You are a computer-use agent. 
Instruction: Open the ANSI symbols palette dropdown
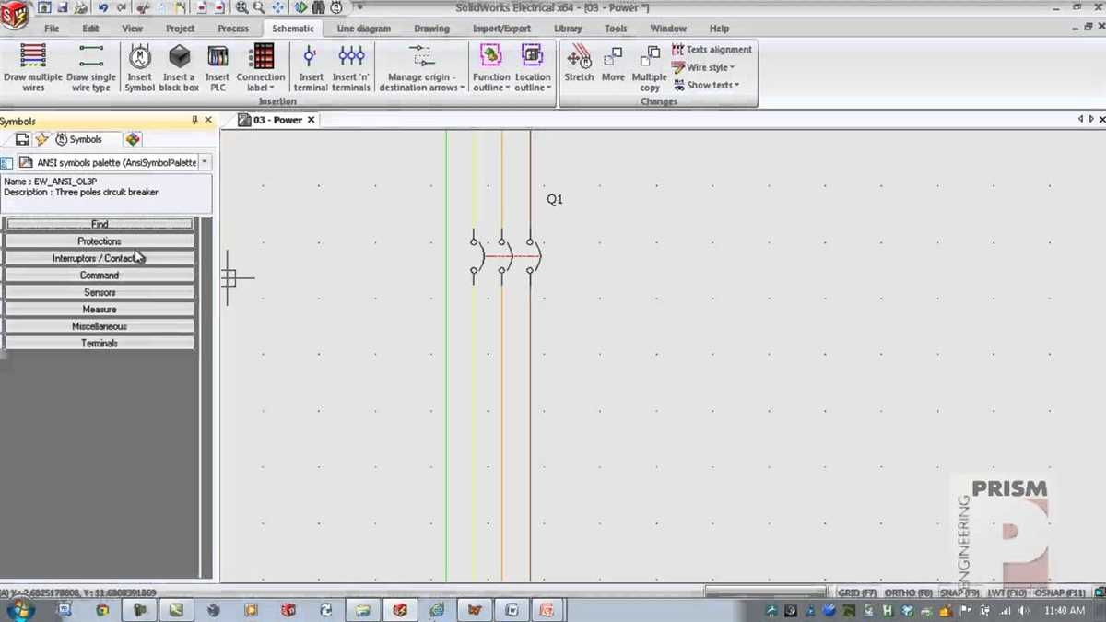[x=205, y=162]
